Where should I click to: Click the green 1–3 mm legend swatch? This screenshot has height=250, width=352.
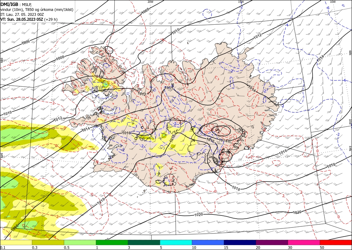(112, 243)
